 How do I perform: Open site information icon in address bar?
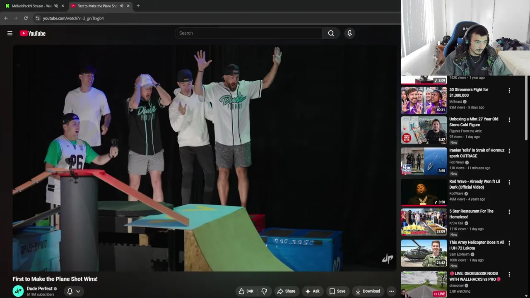[x=38, y=18]
